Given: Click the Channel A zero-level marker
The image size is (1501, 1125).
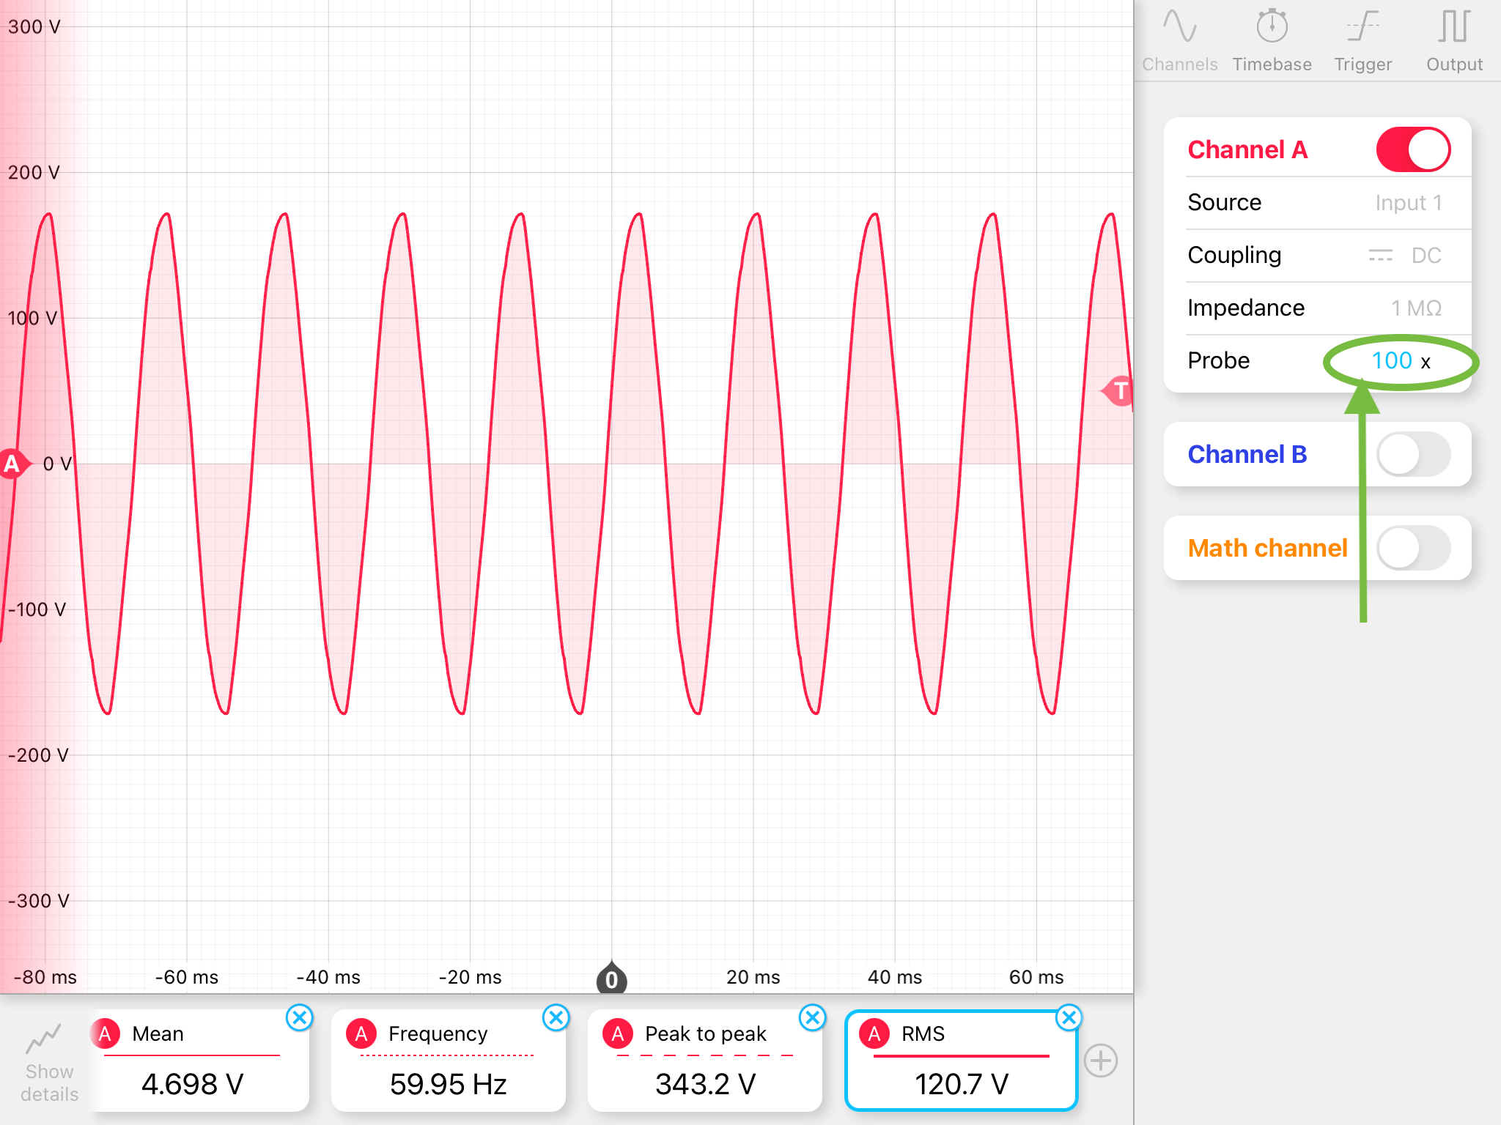Looking at the screenshot, I should (13, 464).
